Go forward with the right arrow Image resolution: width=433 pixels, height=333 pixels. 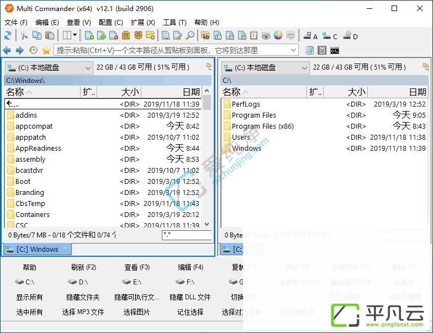20,51
